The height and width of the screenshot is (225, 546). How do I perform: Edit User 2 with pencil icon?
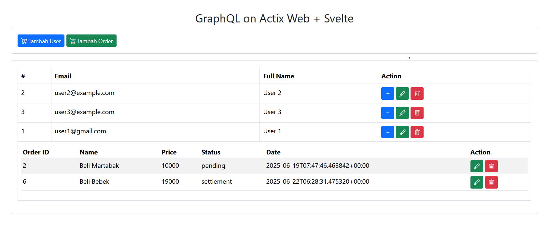(402, 94)
